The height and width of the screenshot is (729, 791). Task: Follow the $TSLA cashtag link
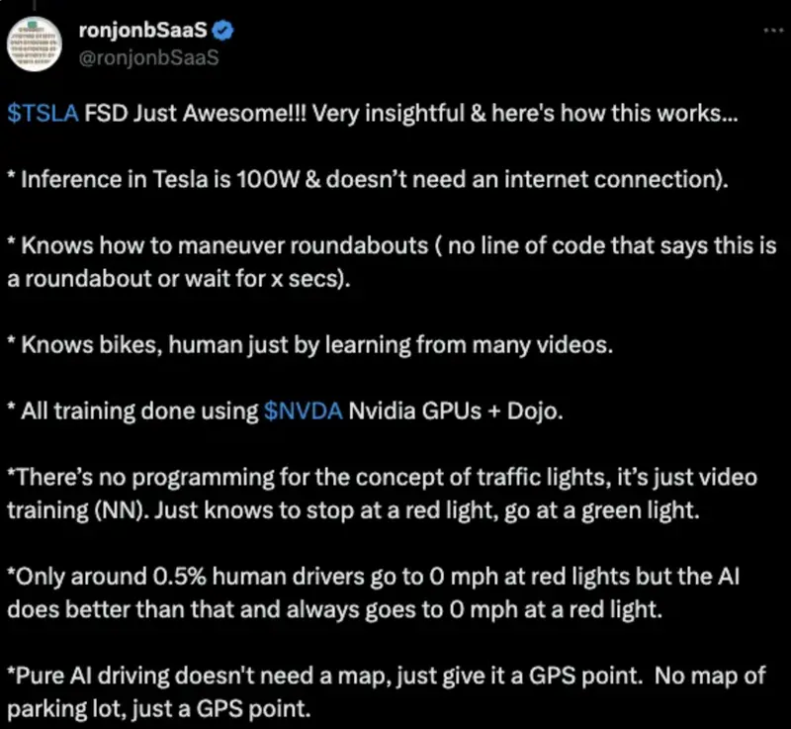coord(43,113)
